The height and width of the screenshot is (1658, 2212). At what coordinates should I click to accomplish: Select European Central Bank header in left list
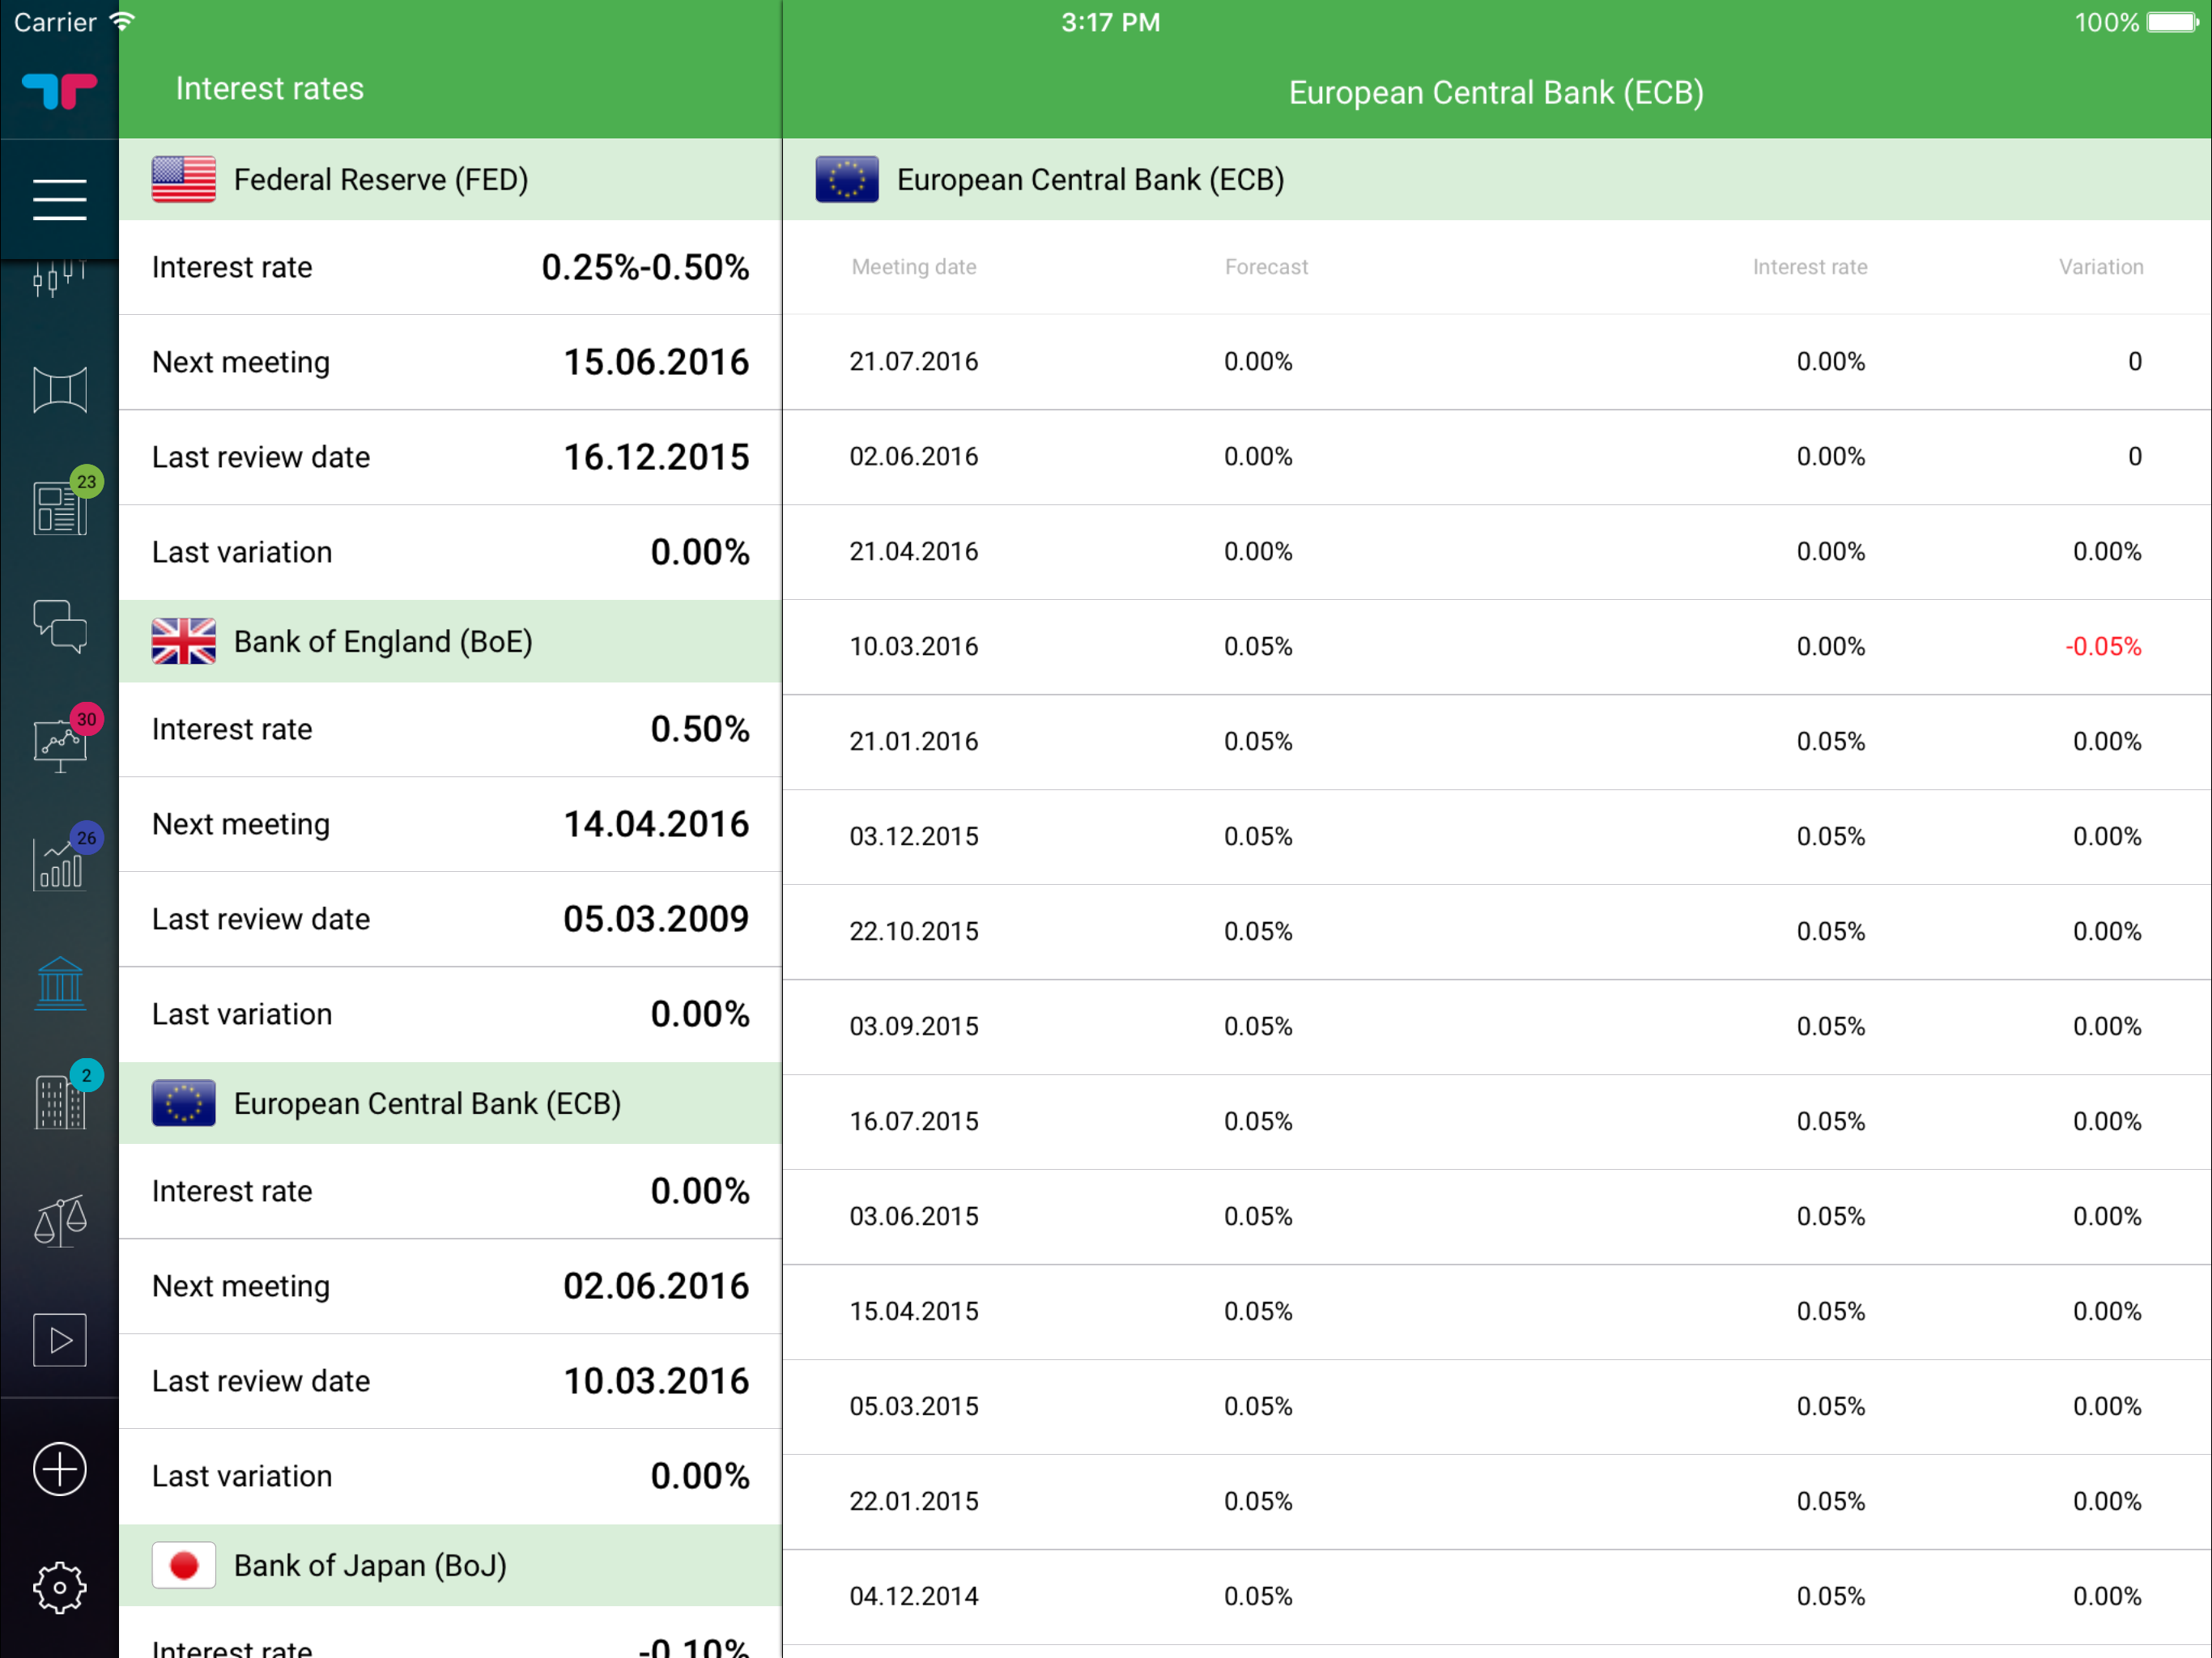point(450,1103)
